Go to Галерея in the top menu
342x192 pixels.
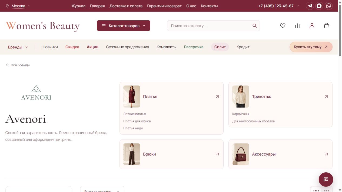click(x=97, y=6)
